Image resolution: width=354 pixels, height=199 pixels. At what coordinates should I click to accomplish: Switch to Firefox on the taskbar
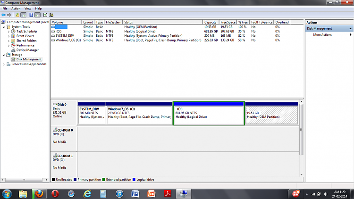click(x=39, y=194)
